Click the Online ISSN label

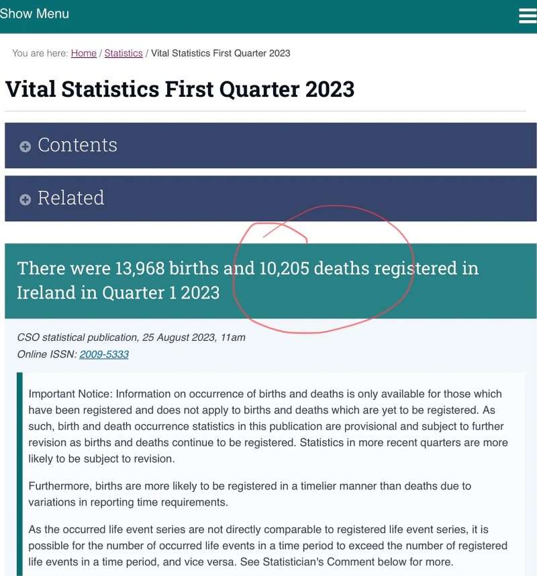(47, 354)
